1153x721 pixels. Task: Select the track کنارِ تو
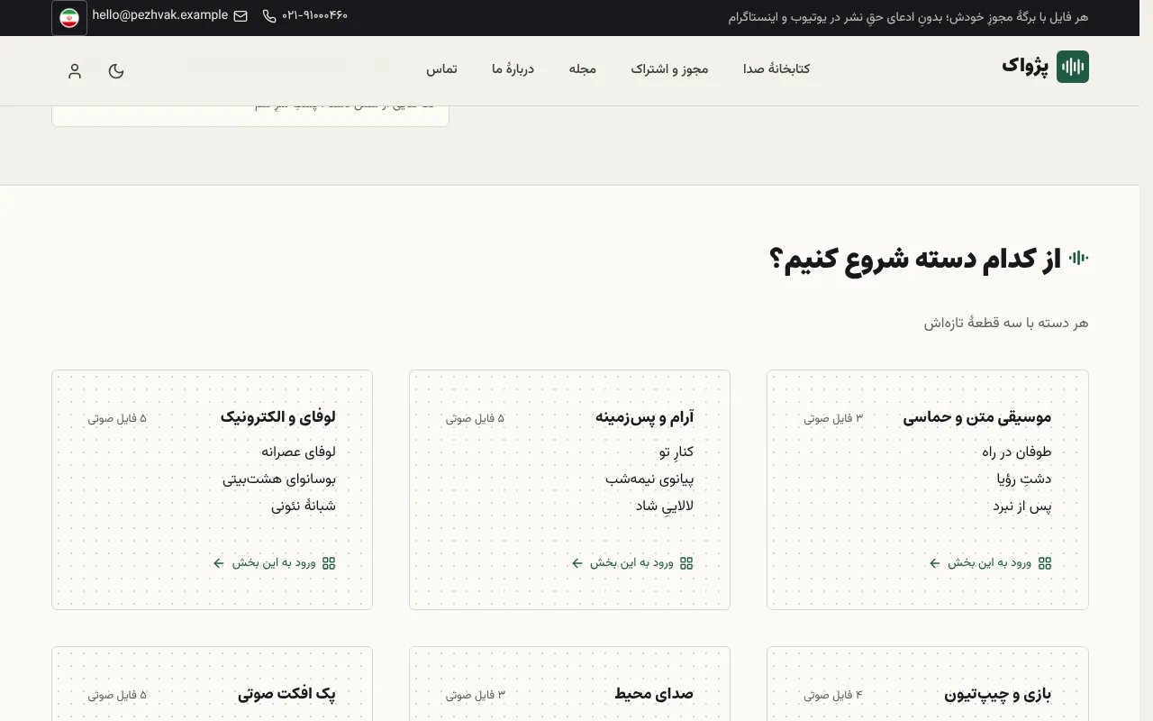point(676,452)
